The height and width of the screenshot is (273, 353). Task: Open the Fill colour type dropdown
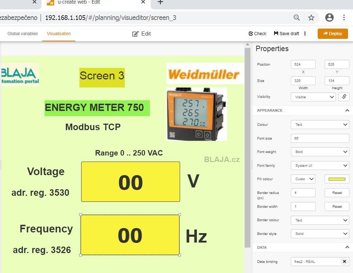click(303, 179)
